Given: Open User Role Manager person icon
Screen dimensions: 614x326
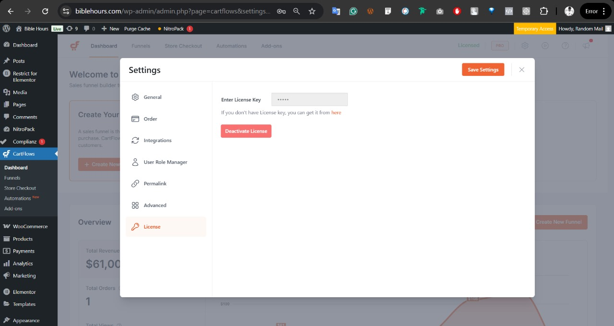Looking at the screenshot, I should tap(135, 162).
